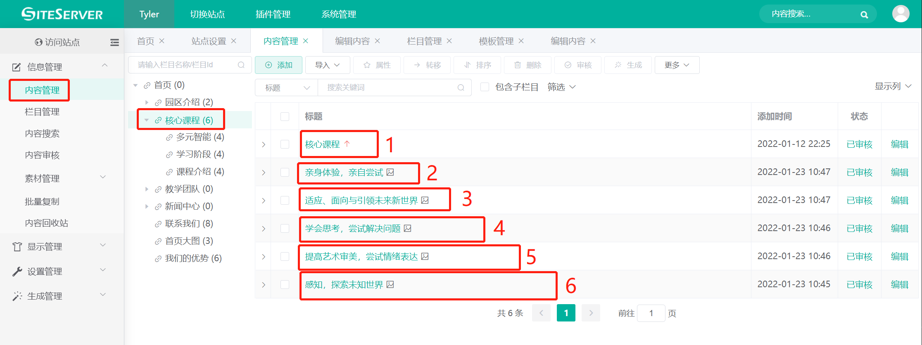This screenshot has width=922, height=345.
Task: Expand the 园区介绍 tree node arrow
Action: click(x=147, y=102)
